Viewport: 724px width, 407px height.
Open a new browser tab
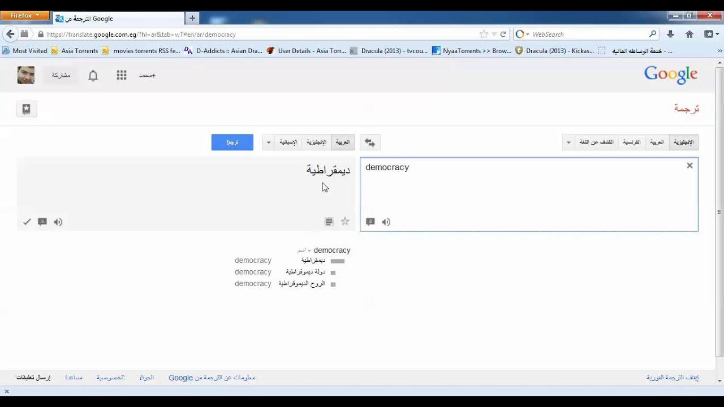[192, 18]
